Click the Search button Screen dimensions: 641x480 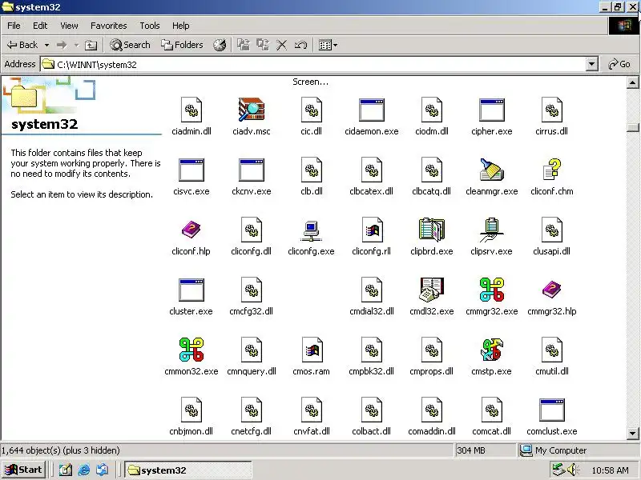pyautogui.click(x=131, y=45)
